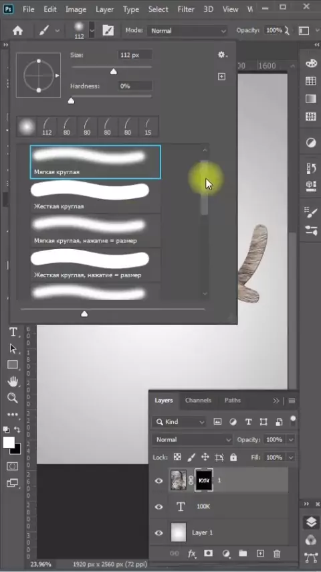This screenshot has width=321, height=572.
Task: Click the brush Size slider handle
Action: [x=113, y=72]
